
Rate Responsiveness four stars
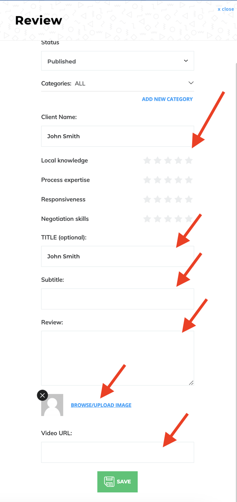tap(178, 199)
